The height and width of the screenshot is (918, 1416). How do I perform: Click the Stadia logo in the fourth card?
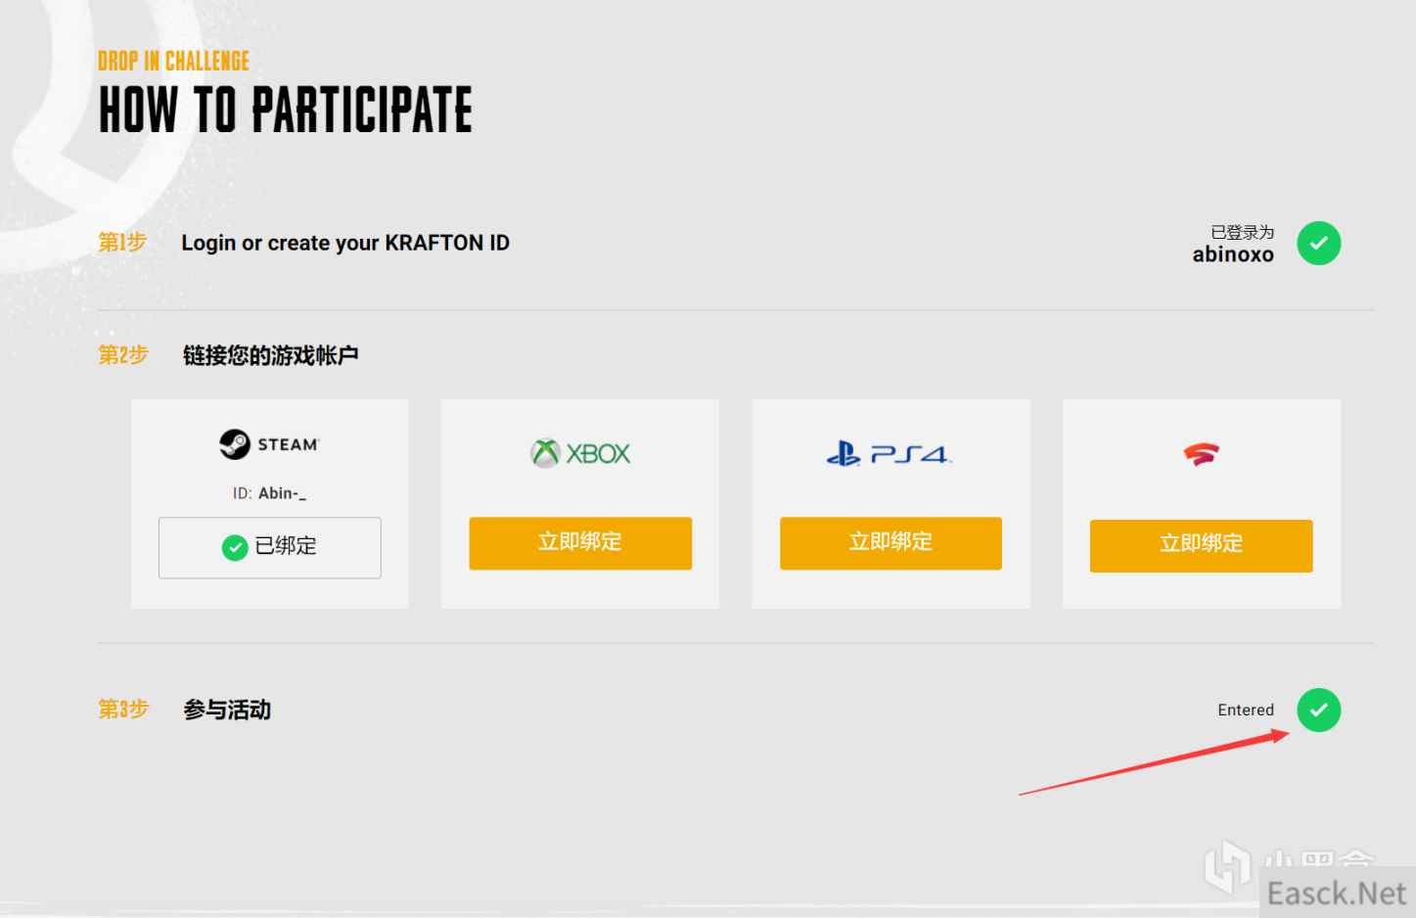pyautogui.click(x=1201, y=454)
